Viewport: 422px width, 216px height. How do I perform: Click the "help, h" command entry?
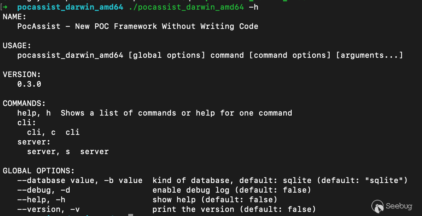[x=34, y=113]
